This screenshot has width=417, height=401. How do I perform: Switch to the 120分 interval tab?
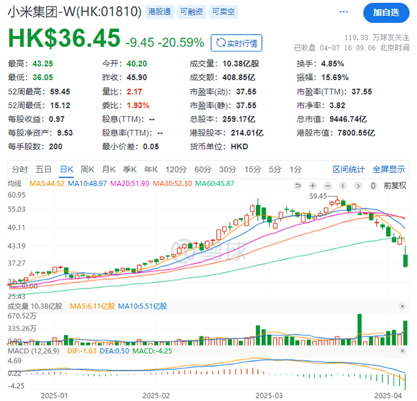176,170
